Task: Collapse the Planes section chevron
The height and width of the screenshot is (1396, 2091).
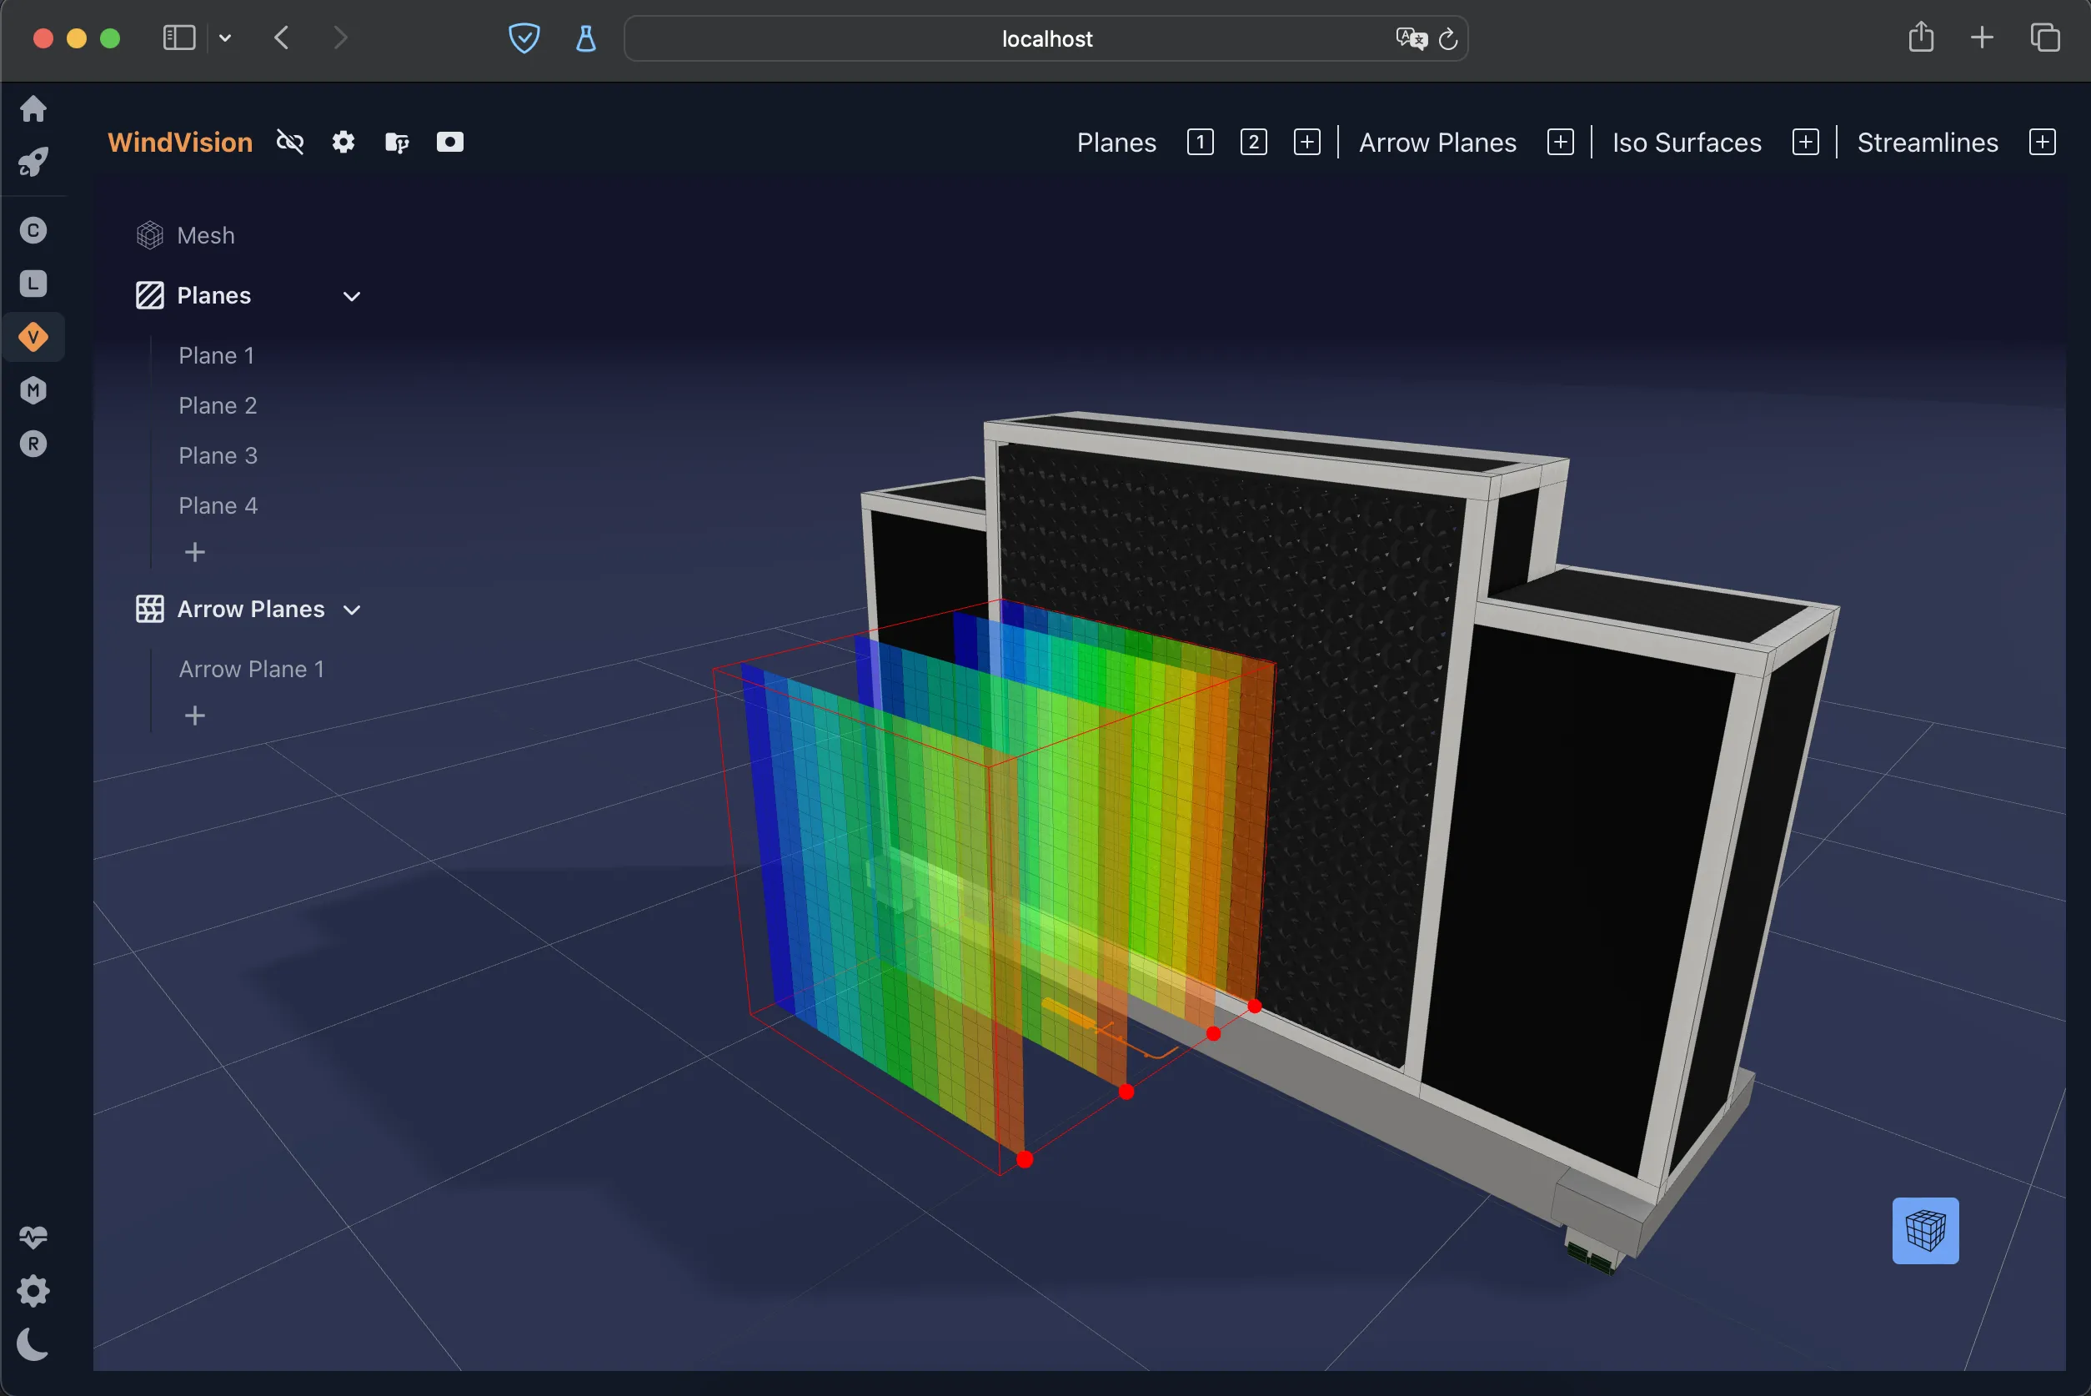Action: pos(352,297)
